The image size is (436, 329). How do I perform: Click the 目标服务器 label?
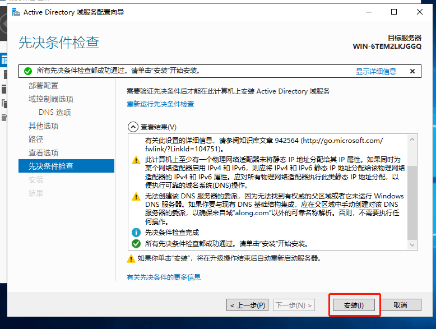(405, 38)
